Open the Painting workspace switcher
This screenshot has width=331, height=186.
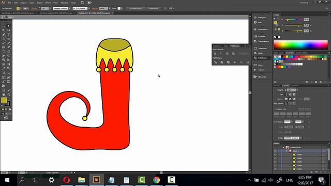click(305, 3)
